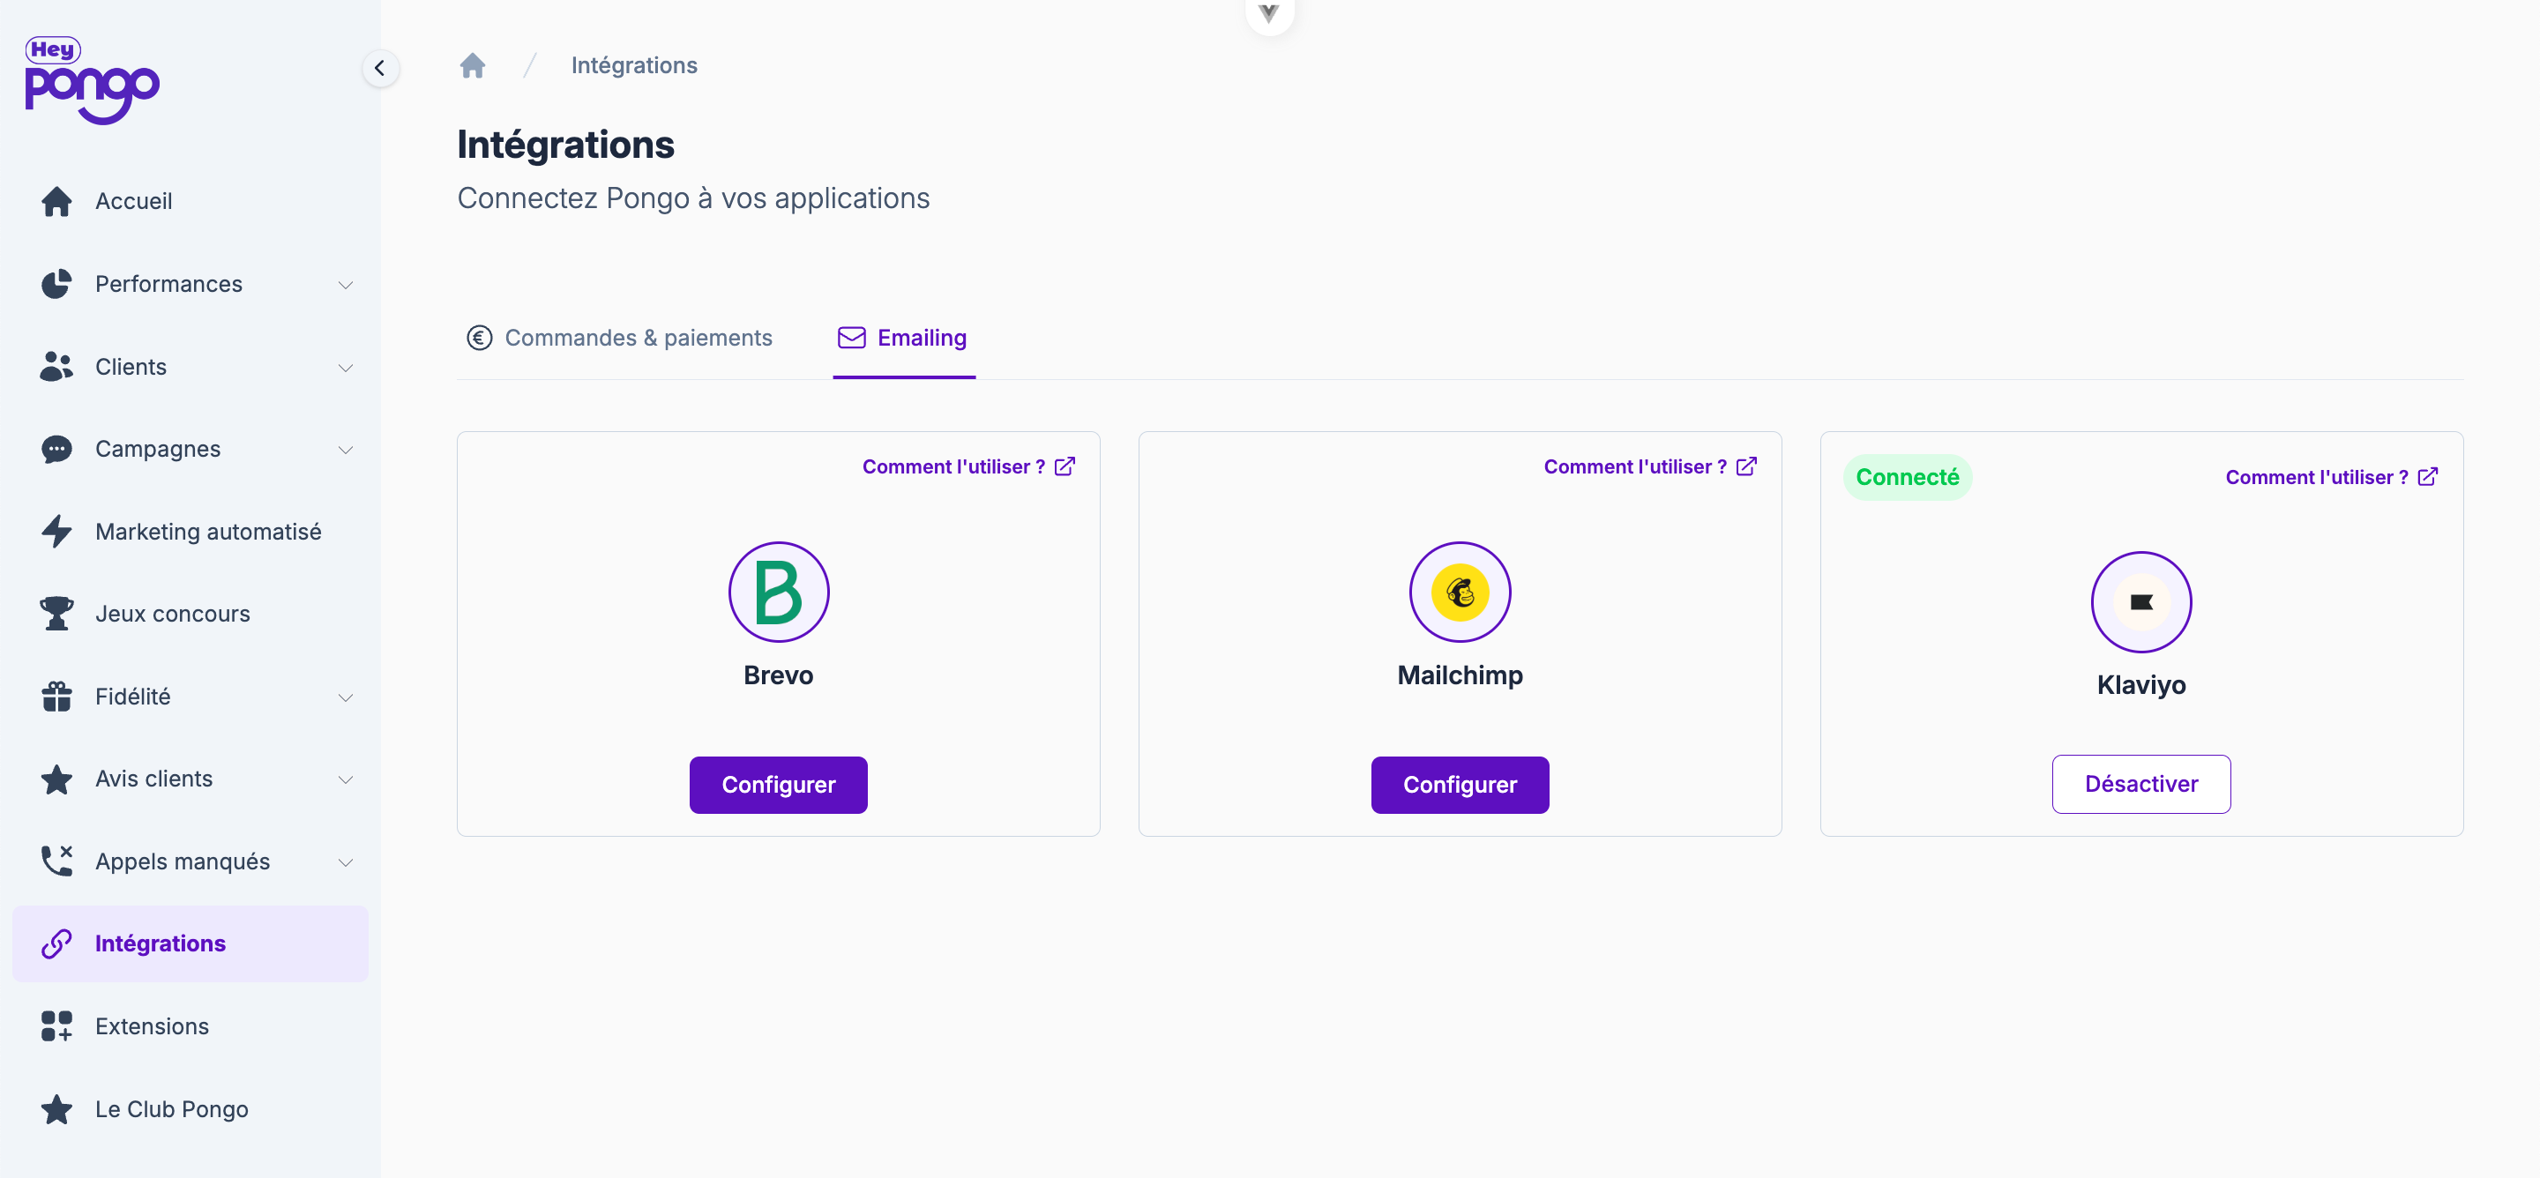Expand the Performances submenu chevron
The image size is (2540, 1178).
[345, 285]
